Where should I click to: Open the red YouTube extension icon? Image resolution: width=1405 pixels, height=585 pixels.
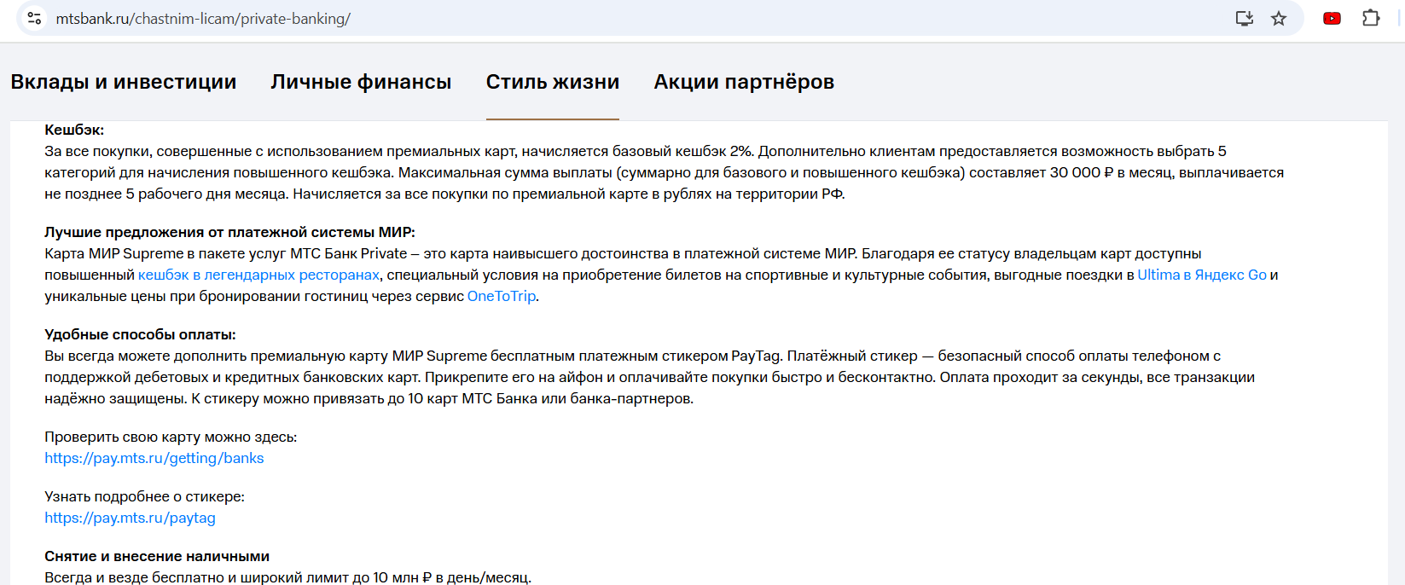pos(1332,18)
